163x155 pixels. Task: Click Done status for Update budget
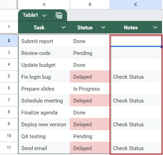[x=90, y=65]
